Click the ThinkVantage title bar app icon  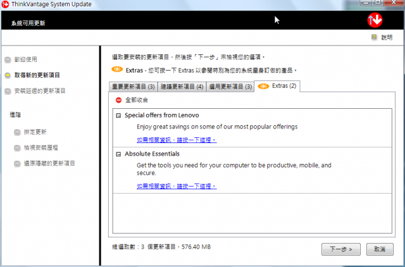click(5, 4)
